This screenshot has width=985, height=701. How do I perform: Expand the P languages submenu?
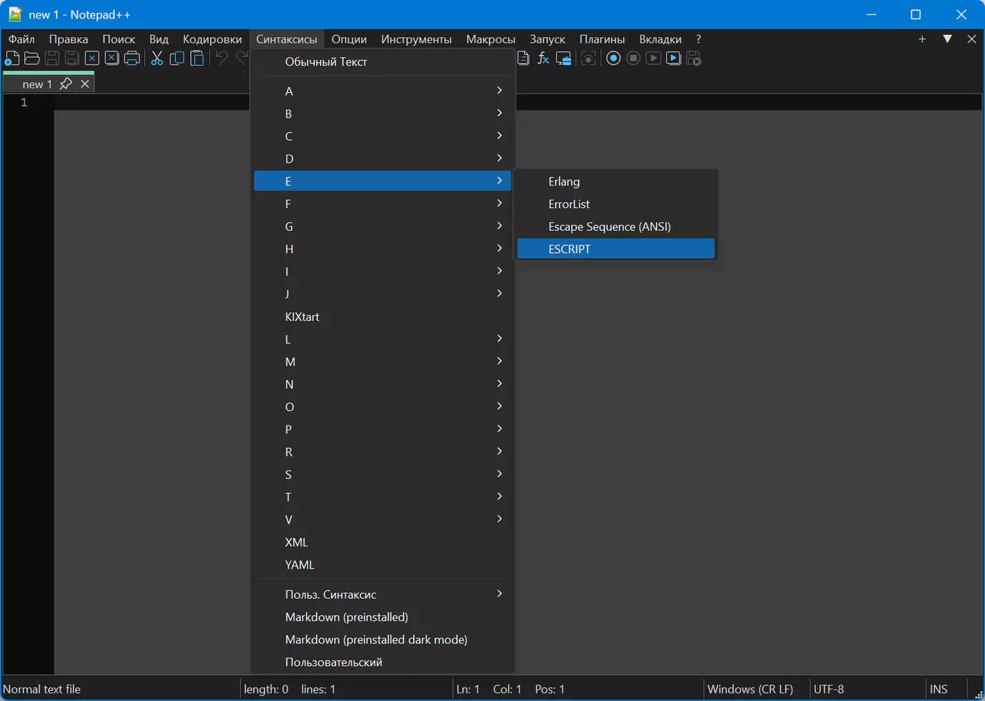[x=383, y=429]
